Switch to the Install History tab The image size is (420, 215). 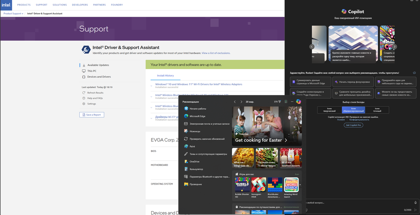165,76
